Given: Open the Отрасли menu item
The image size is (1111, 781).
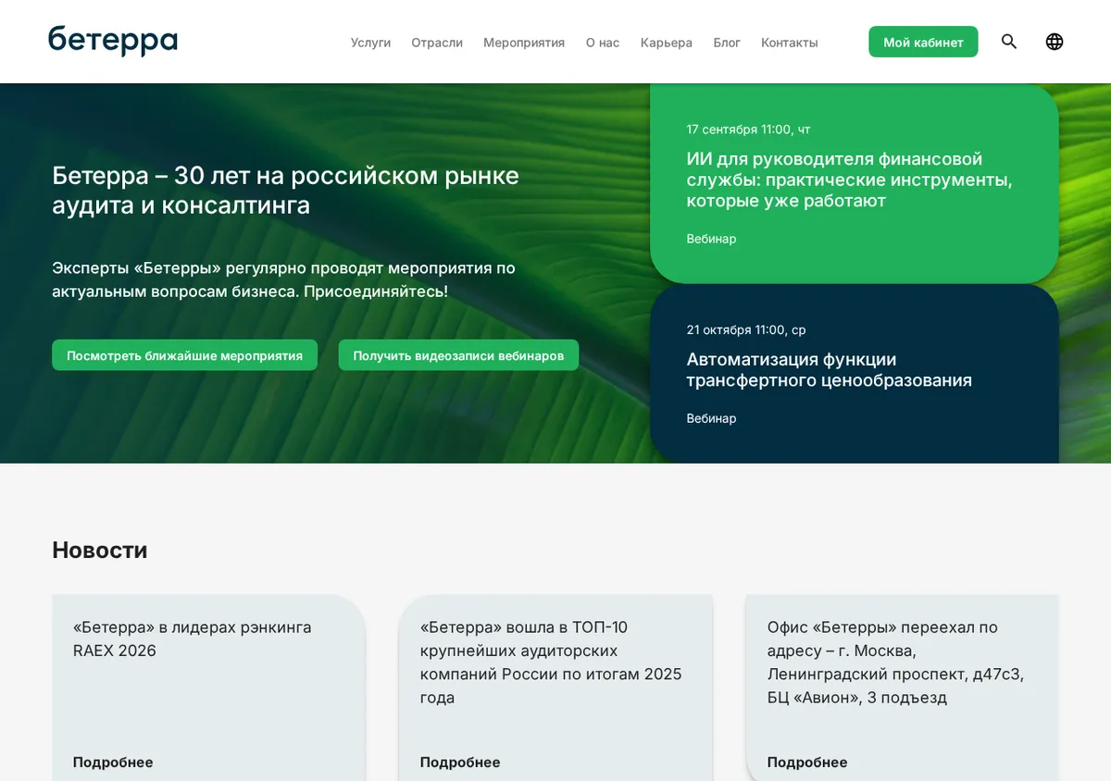Looking at the screenshot, I should pos(437,43).
